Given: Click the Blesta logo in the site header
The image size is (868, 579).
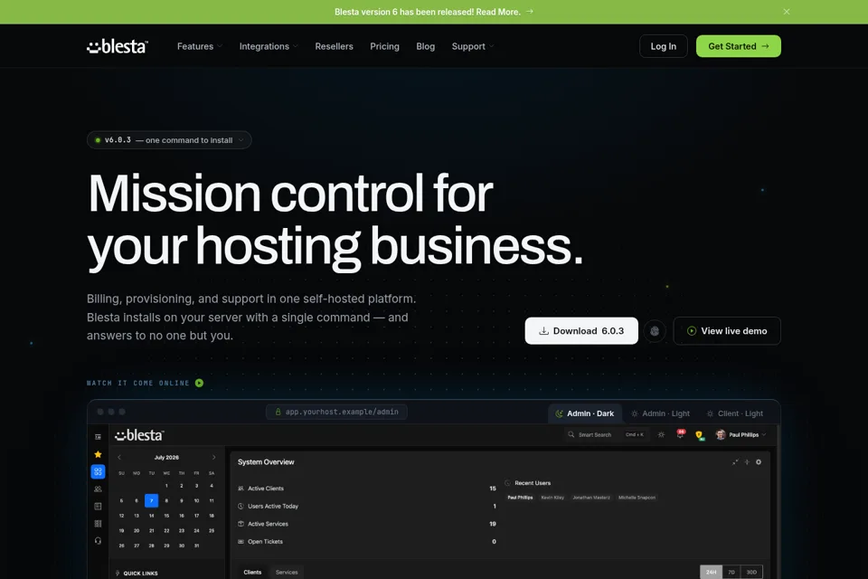Looking at the screenshot, I should click(118, 46).
